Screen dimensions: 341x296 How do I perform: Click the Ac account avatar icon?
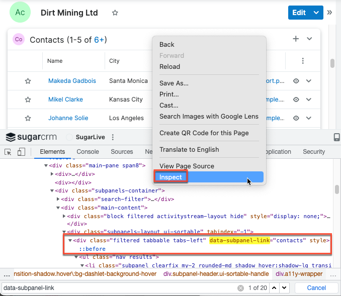pos(20,13)
